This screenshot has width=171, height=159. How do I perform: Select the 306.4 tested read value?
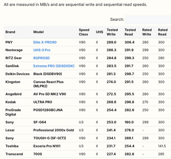130,42
